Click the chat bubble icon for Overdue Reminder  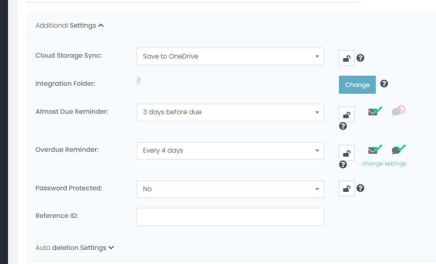pyautogui.click(x=398, y=150)
